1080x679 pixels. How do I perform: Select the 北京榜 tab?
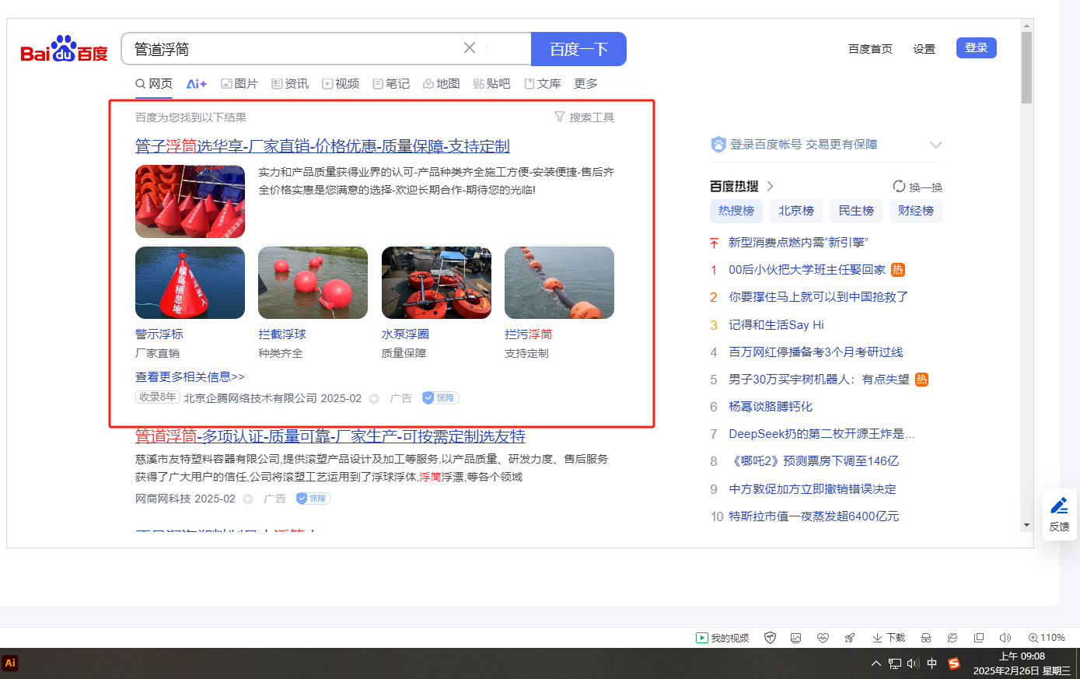coord(796,211)
